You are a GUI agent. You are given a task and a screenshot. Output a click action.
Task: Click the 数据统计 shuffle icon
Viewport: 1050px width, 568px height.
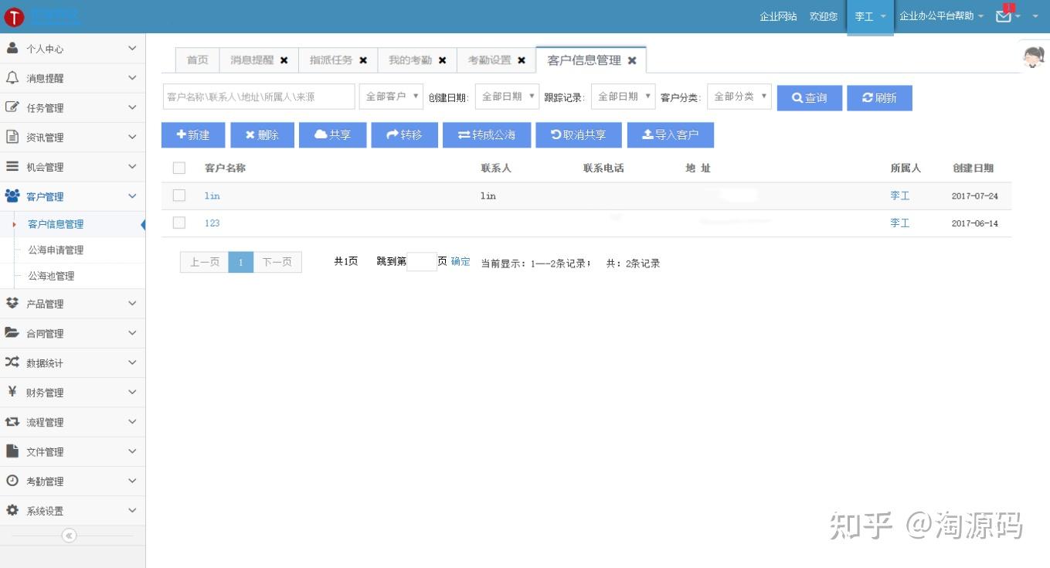12,362
